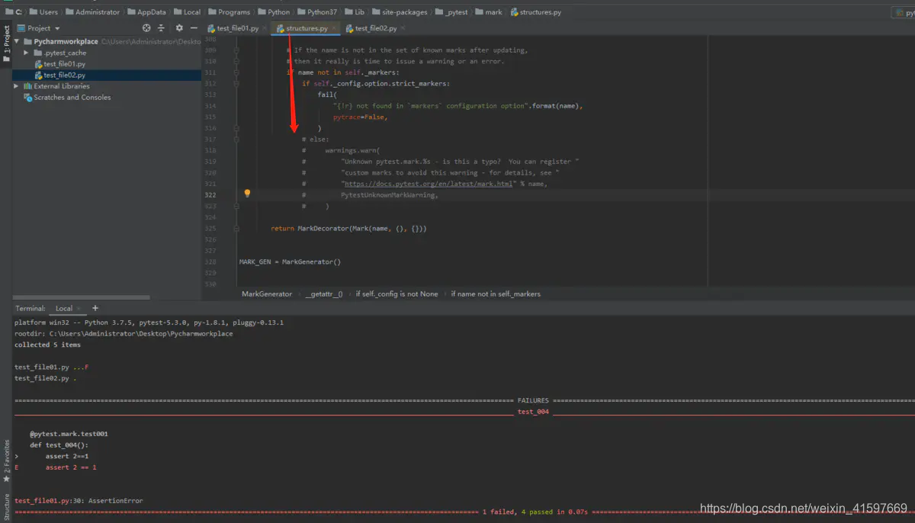Close the structures.py editor tab
The width and height of the screenshot is (915, 523).
334,28
